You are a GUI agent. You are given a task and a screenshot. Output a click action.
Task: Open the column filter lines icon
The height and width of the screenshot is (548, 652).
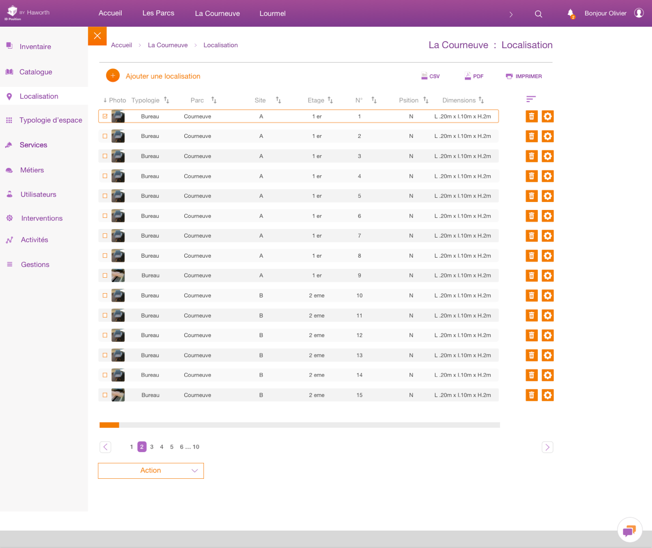click(x=531, y=99)
